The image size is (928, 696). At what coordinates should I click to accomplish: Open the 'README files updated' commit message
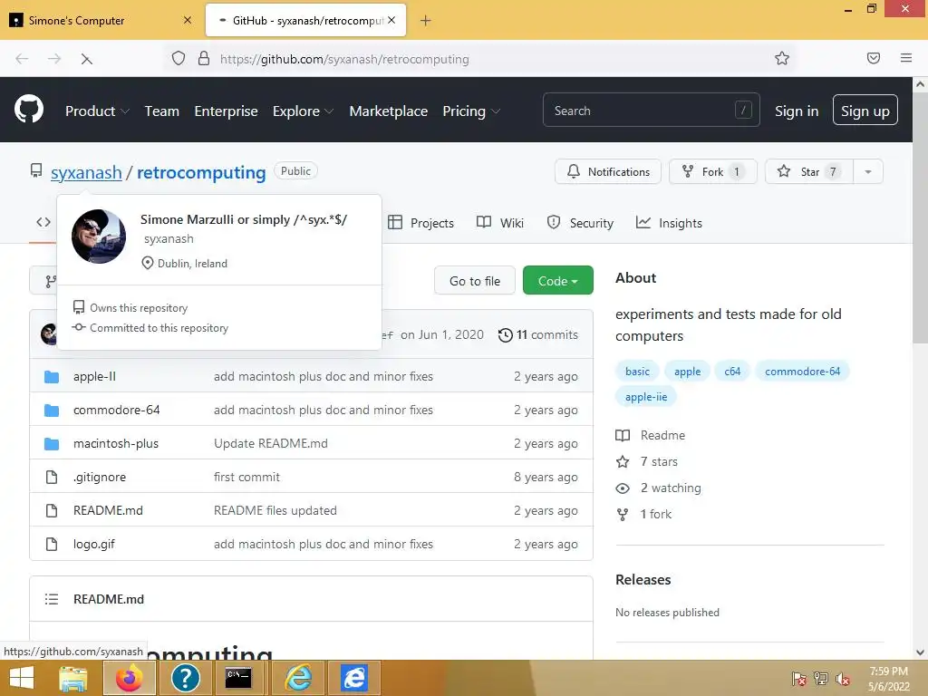tap(275, 510)
